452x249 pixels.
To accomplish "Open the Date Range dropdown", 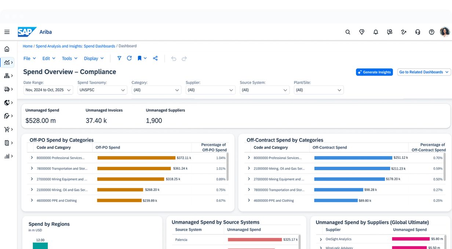I will tap(48, 90).
